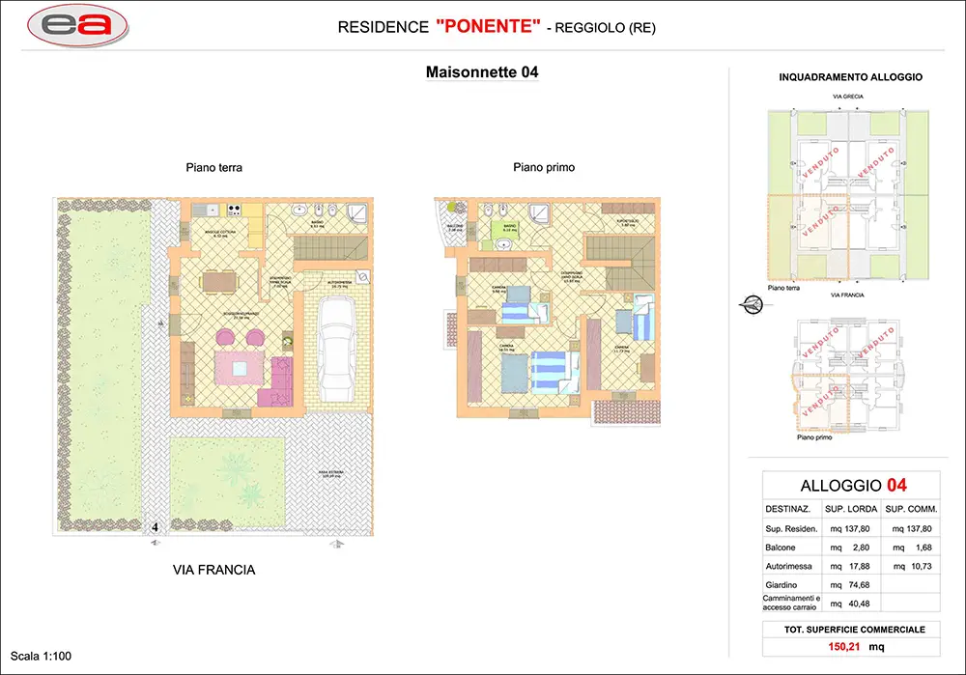
Task: Click the north arrow compass symbol
Action: 750,304
